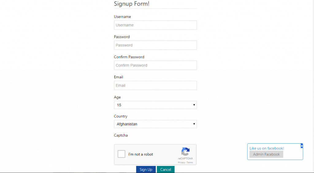Click the I'm not a robot label
314x173 pixels.
coord(141,154)
